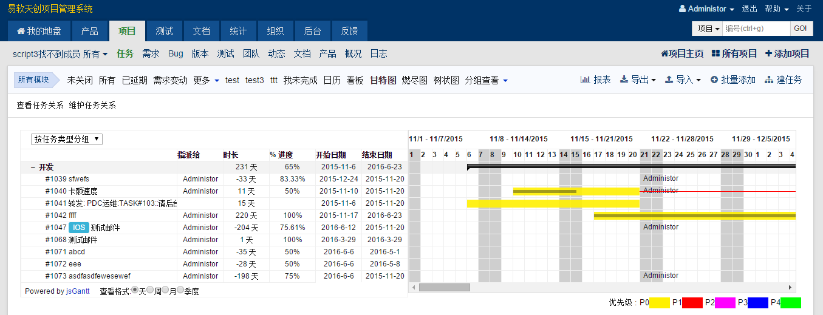Click the 编号 search input field
The width and height of the screenshot is (823, 315).
[756, 29]
